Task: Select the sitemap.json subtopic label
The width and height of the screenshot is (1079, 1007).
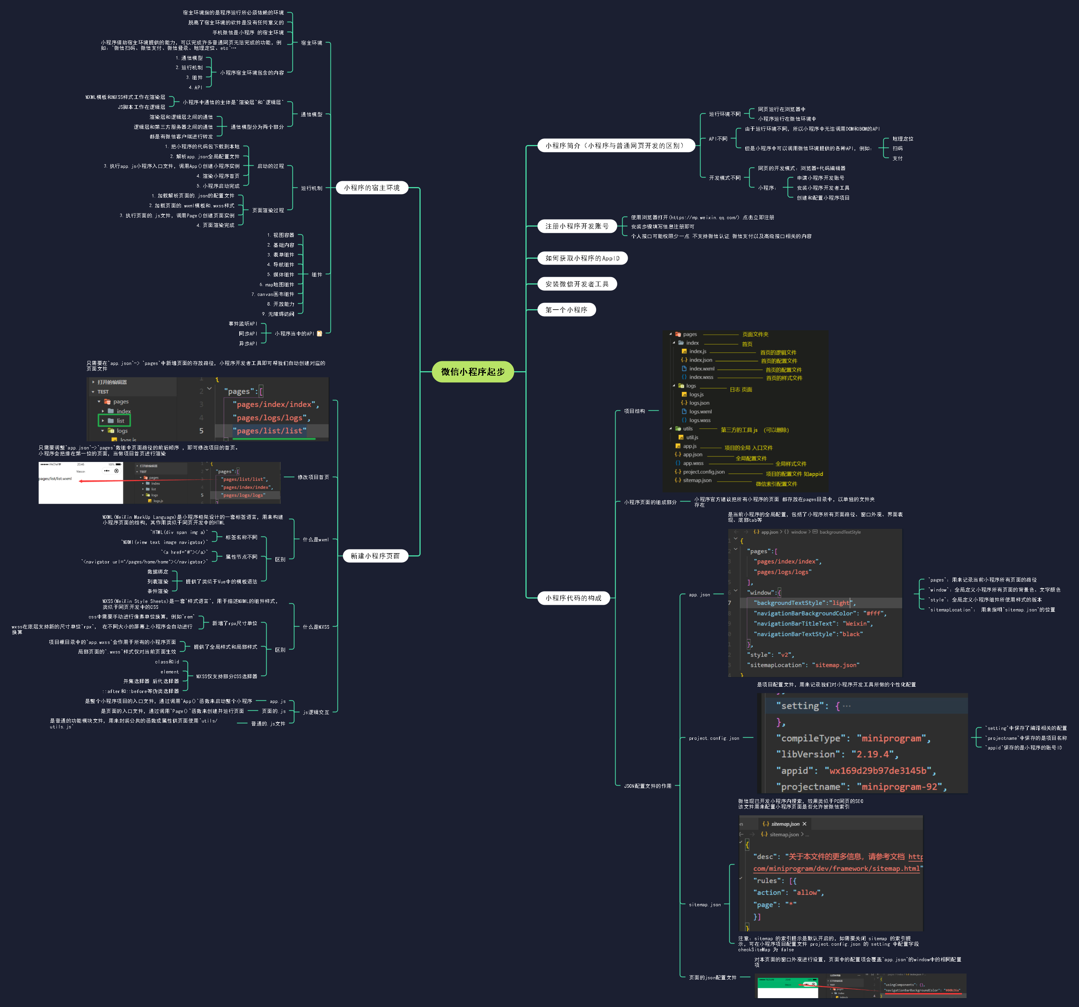Action: pyautogui.click(x=705, y=904)
